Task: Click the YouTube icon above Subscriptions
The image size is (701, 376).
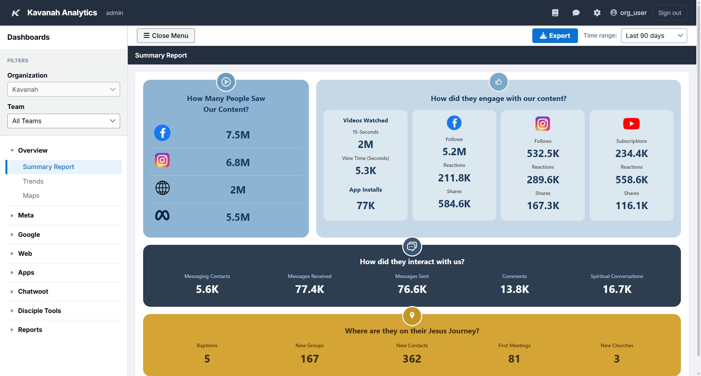Action: tap(631, 124)
